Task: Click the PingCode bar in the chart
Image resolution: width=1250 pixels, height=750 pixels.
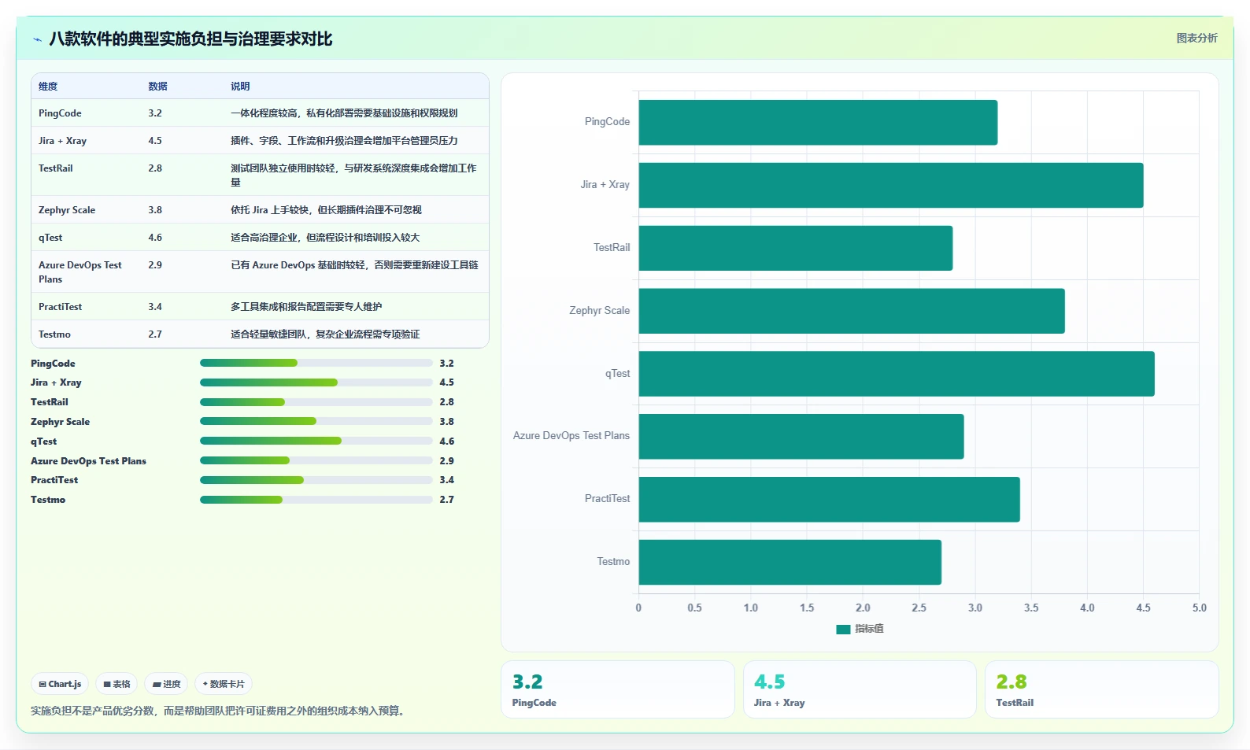Action: (x=818, y=122)
